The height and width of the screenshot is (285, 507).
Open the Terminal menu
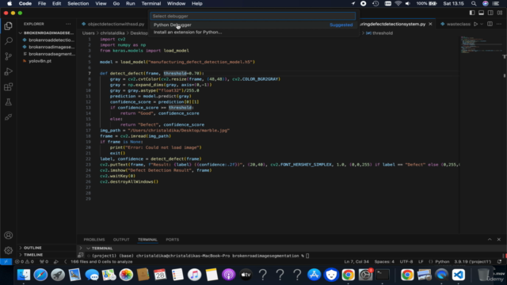click(x=151, y=3)
